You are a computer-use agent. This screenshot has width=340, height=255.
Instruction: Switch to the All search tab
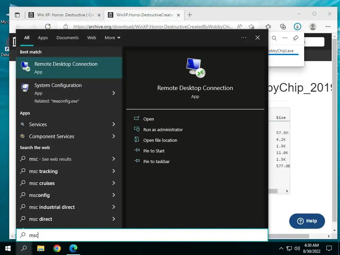(x=27, y=38)
